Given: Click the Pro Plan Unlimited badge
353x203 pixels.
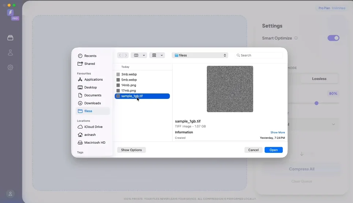Looking at the screenshot, I should click(x=332, y=8).
